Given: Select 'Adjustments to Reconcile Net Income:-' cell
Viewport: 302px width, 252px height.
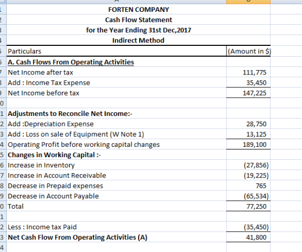Looking at the screenshot, I should [x=116, y=113].
